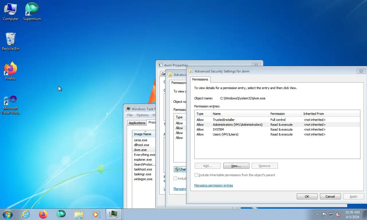
Task: Select Everything.exe in Task Manager
Action: point(144,155)
